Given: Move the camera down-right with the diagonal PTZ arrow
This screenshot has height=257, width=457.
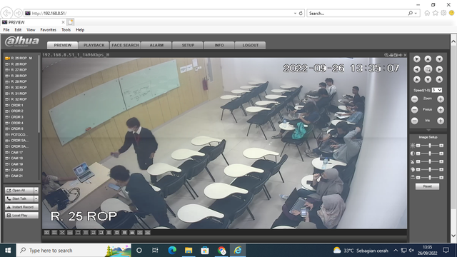Looking at the screenshot, I should coord(439,79).
